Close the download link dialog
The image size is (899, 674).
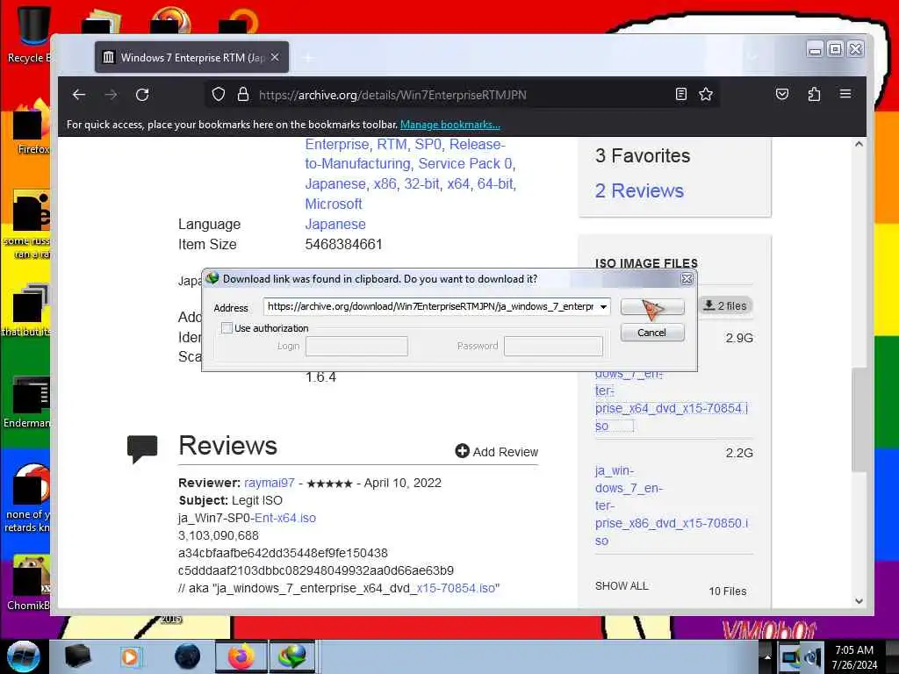[x=687, y=279]
